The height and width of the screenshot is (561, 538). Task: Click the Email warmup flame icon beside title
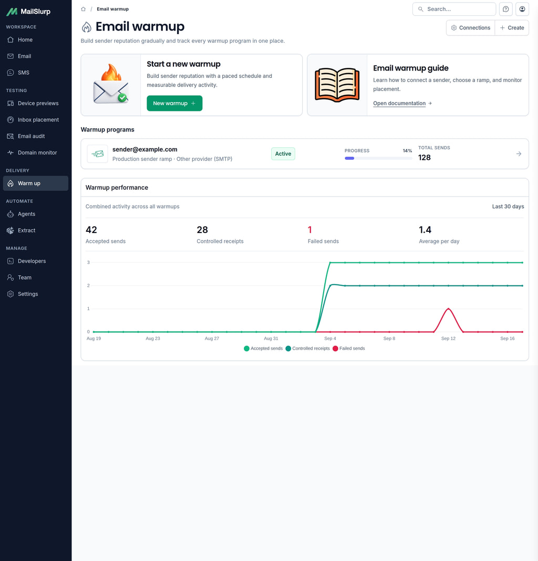[x=87, y=27]
